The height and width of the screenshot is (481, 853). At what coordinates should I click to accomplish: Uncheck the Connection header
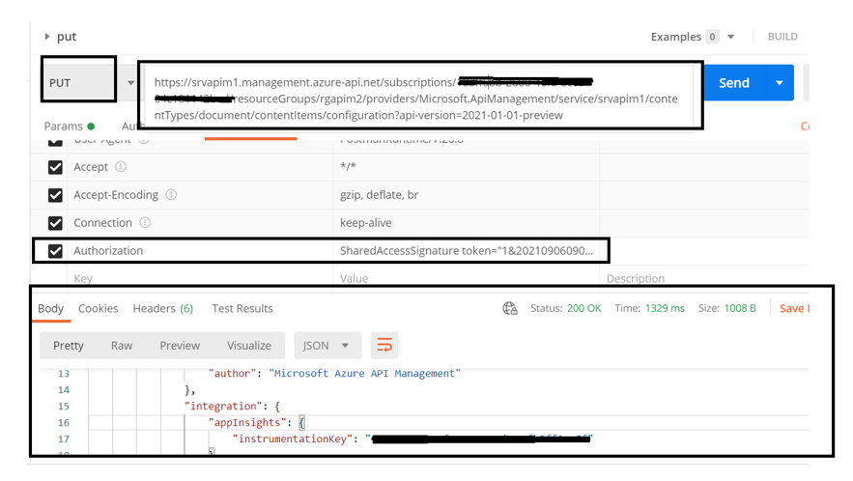(x=55, y=223)
